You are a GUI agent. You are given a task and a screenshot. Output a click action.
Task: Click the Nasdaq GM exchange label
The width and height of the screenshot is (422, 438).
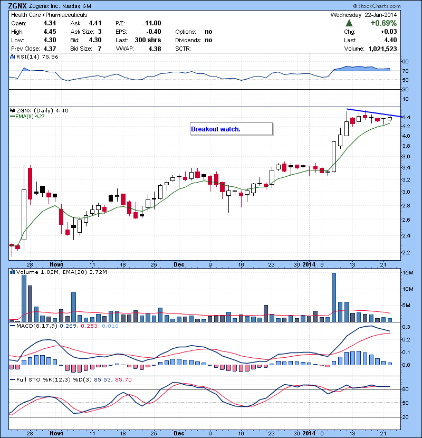[x=76, y=6]
